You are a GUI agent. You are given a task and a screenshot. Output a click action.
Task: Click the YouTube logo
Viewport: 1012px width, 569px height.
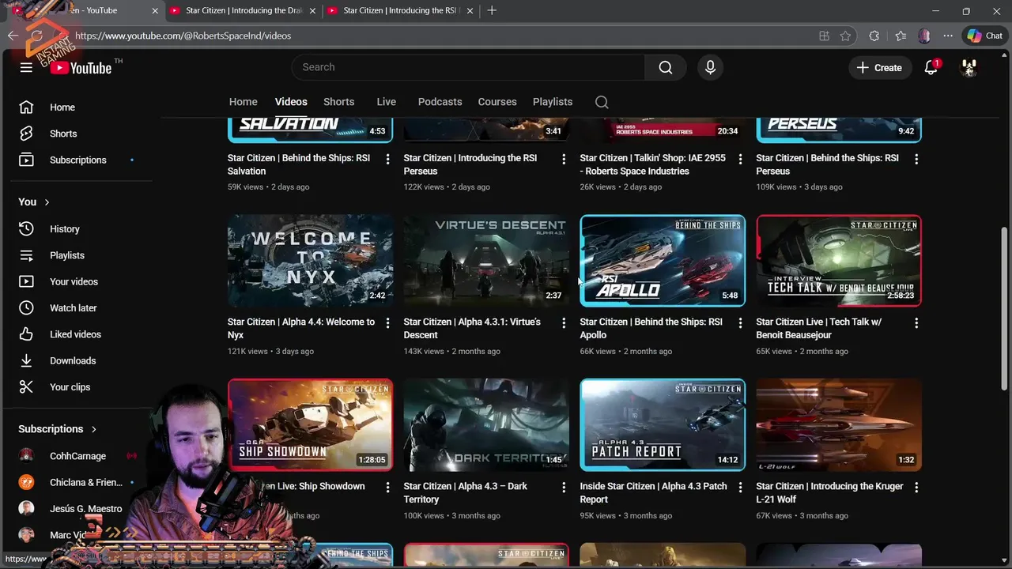coord(82,68)
